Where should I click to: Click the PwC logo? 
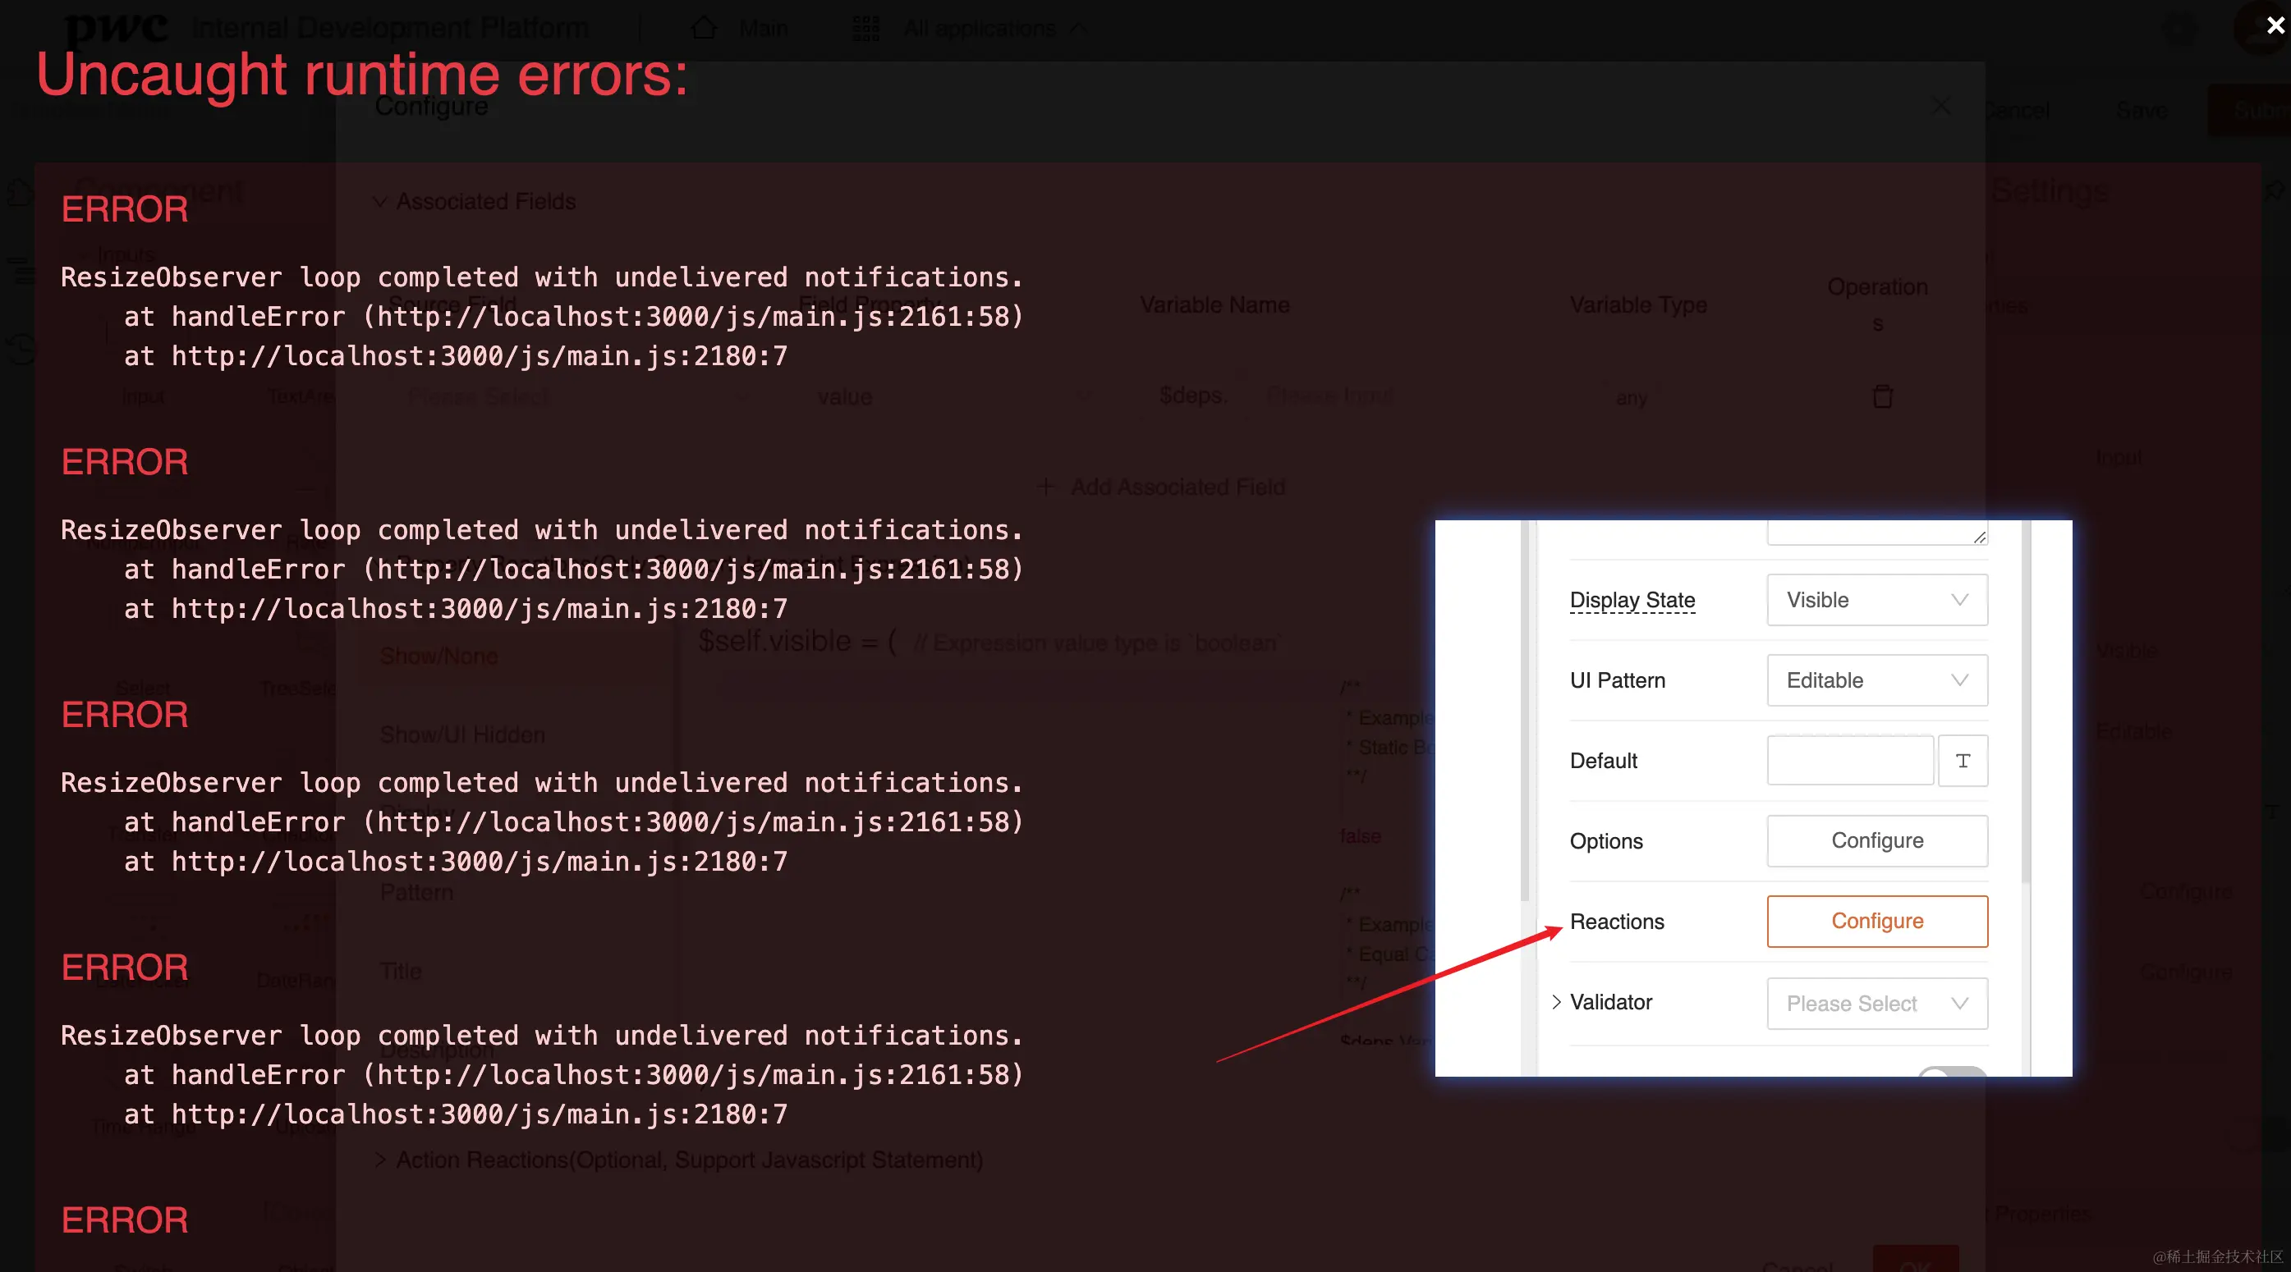pos(116,29)
